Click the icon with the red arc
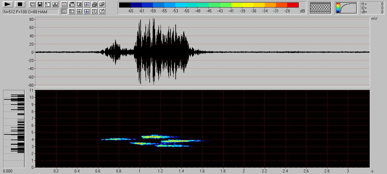The width and height of the screenshot is (387, 174). point(64,4)
